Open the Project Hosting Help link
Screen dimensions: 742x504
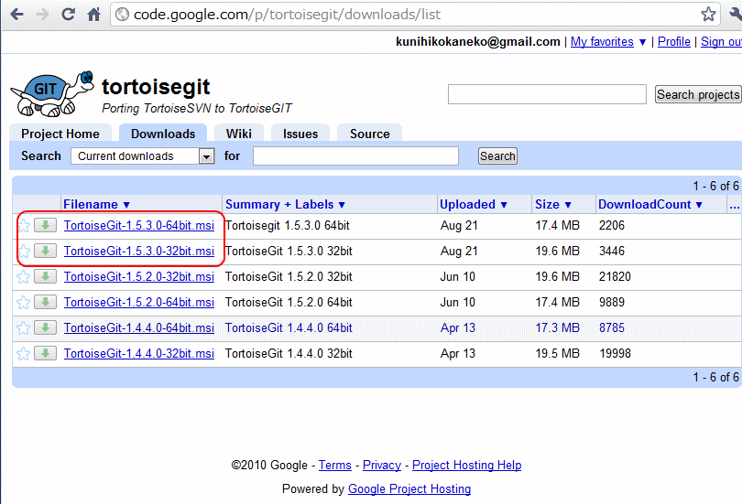click(466, 466)
